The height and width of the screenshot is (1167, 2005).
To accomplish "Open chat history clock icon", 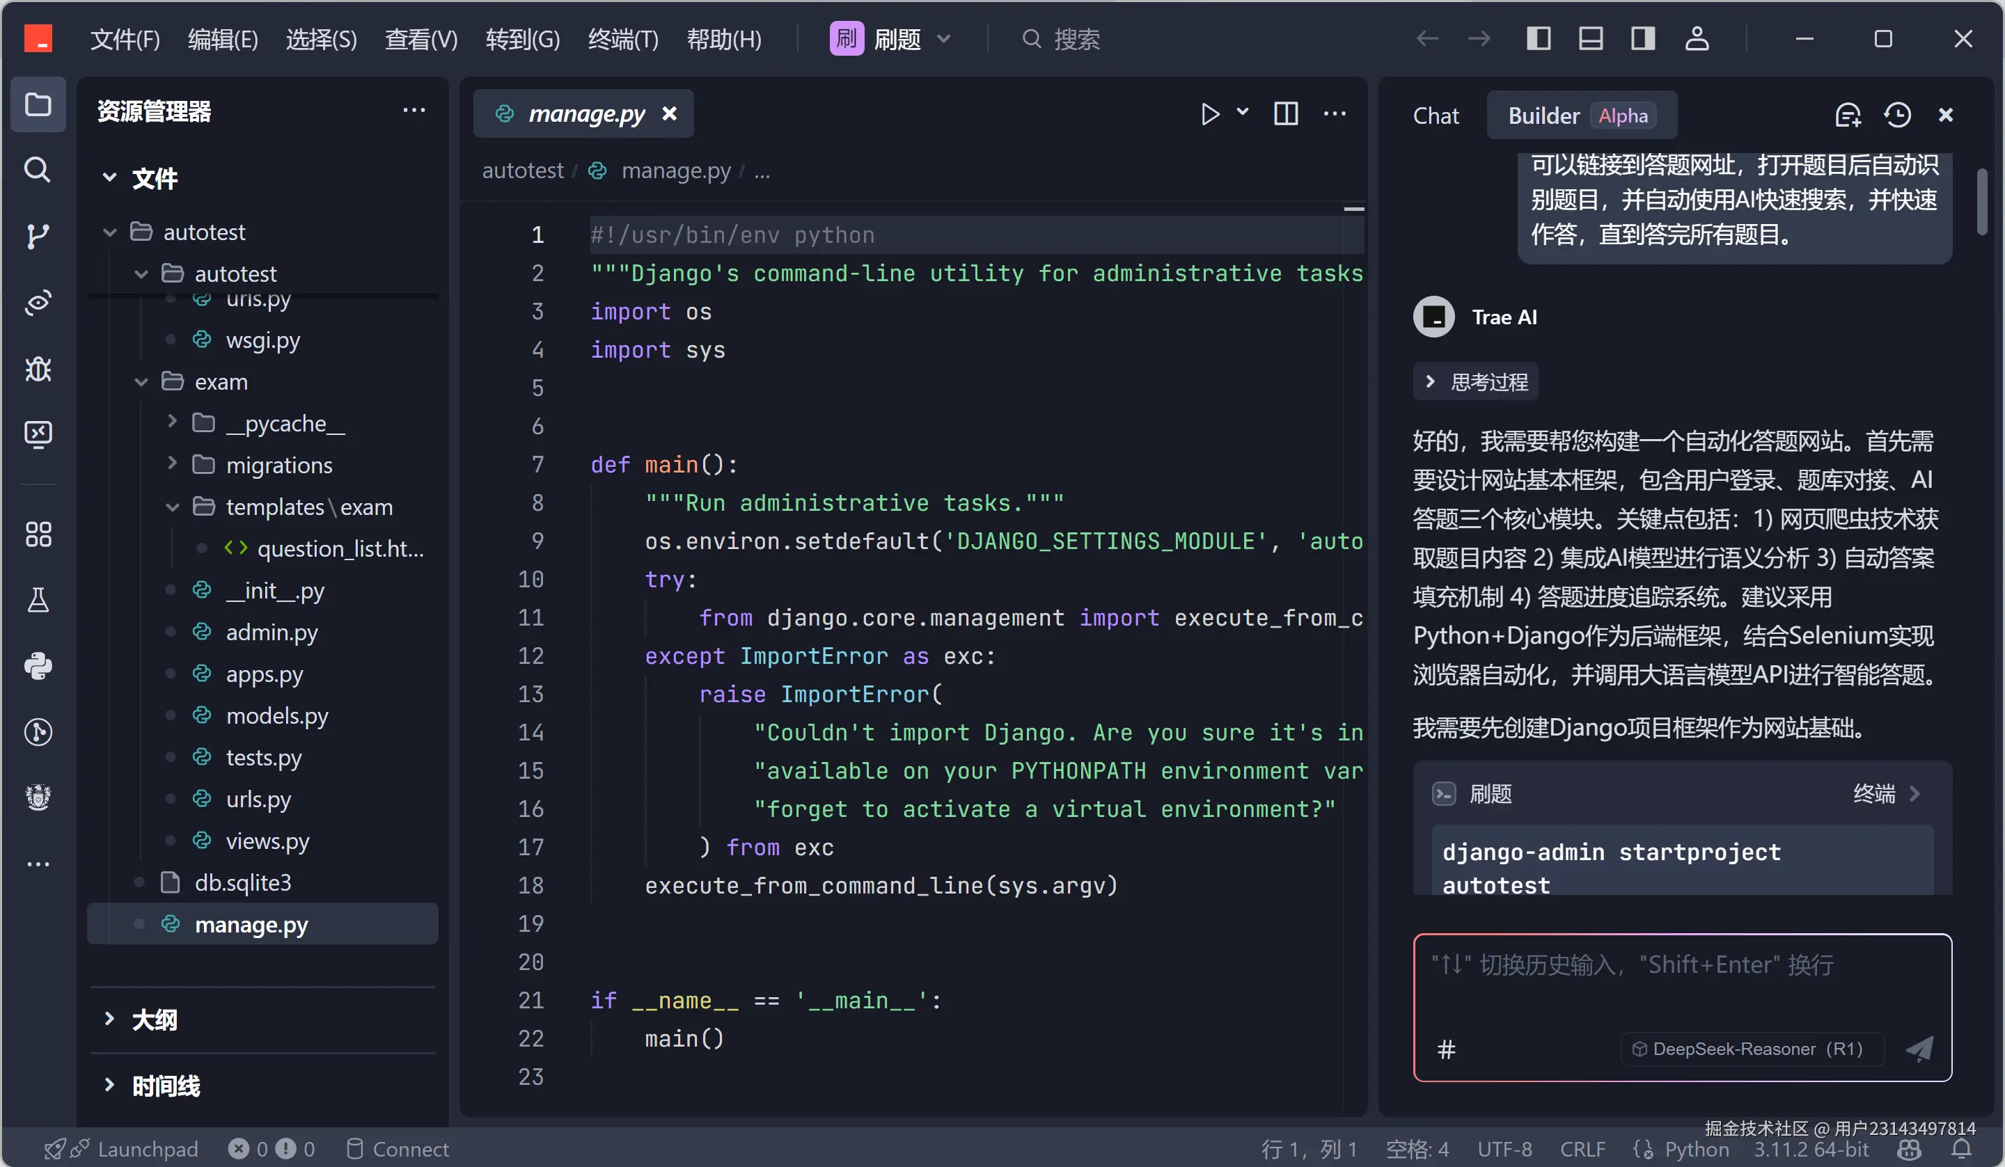I will tap(1898, 116).
